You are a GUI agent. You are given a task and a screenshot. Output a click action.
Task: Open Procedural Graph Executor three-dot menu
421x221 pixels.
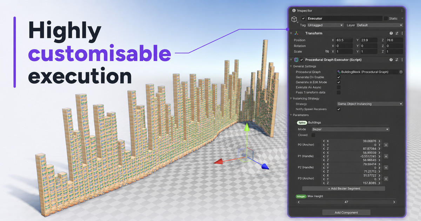[x=402, y=60]
